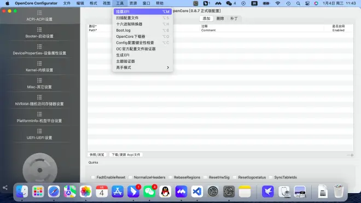The height and width of the screenshot is (203, 361).
Task: Launch Safari from the Dock
Action: point(54,192)
